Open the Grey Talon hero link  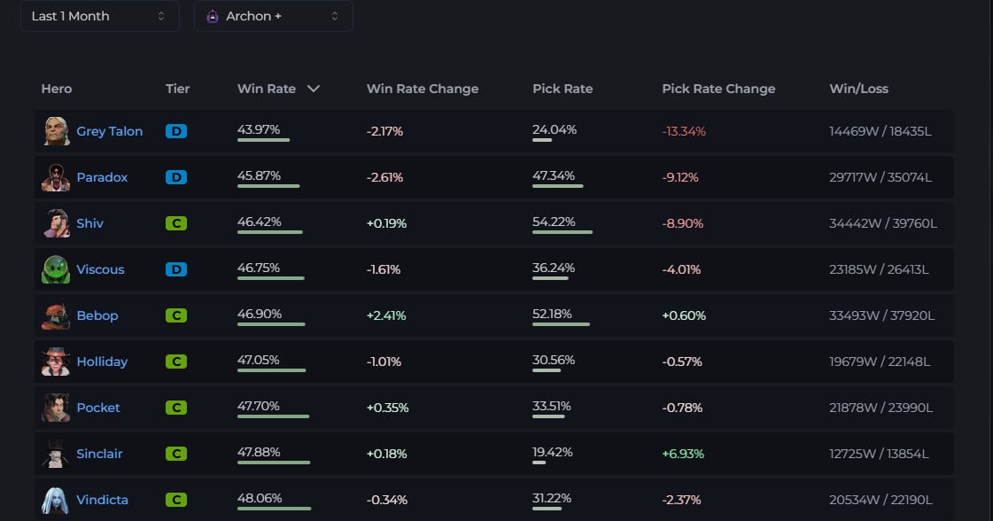coord(109,131)
